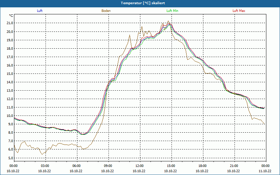Click the 10.10.22 date under 12:00
Viewport: 280px width, 175px height.
tap(139, 171)
